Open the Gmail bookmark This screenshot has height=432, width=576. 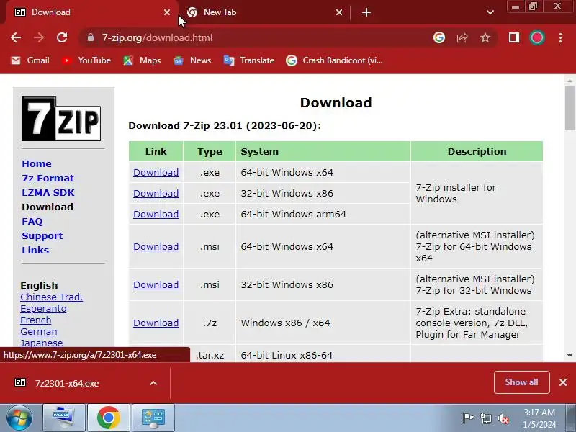point(30,60)
